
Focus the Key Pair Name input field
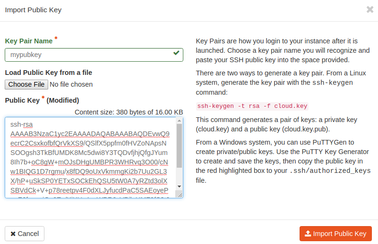(87, 55)
